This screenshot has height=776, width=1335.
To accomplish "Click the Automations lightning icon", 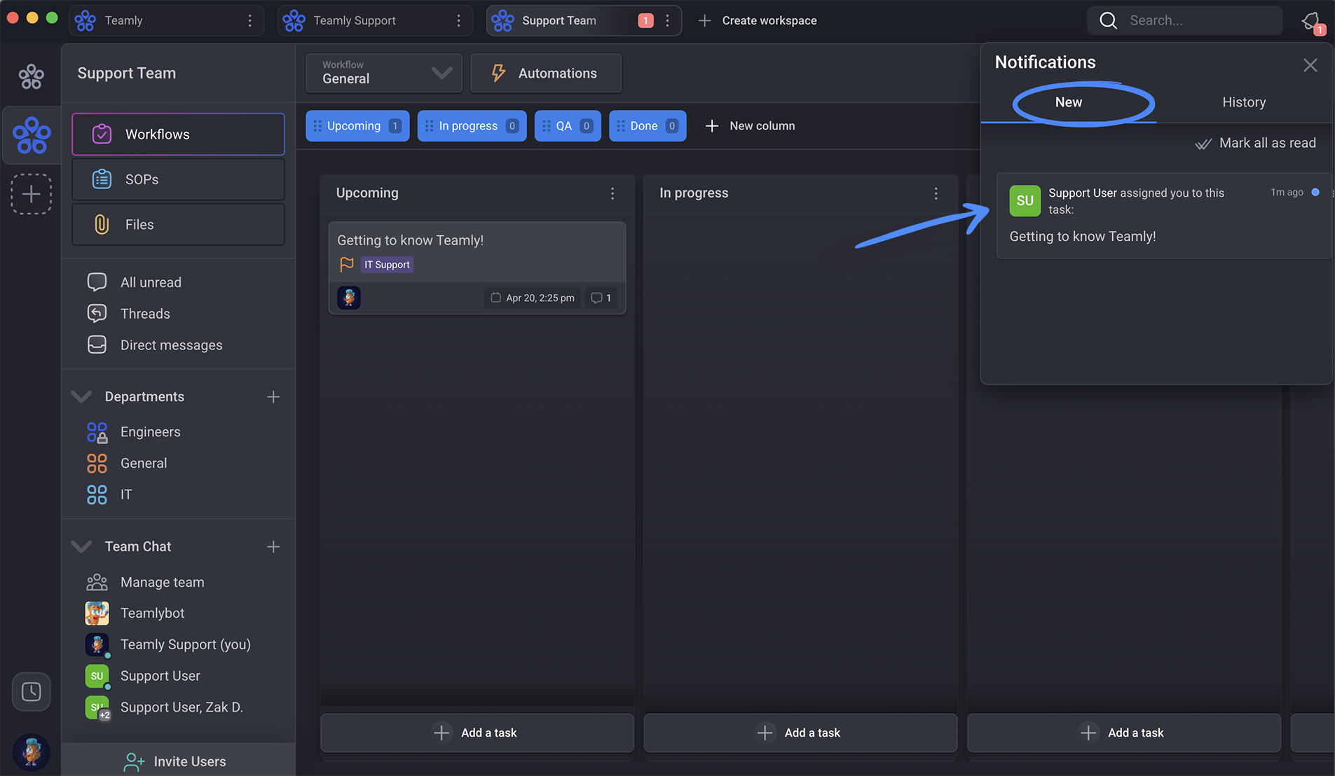I will click(x=498, y=73).
